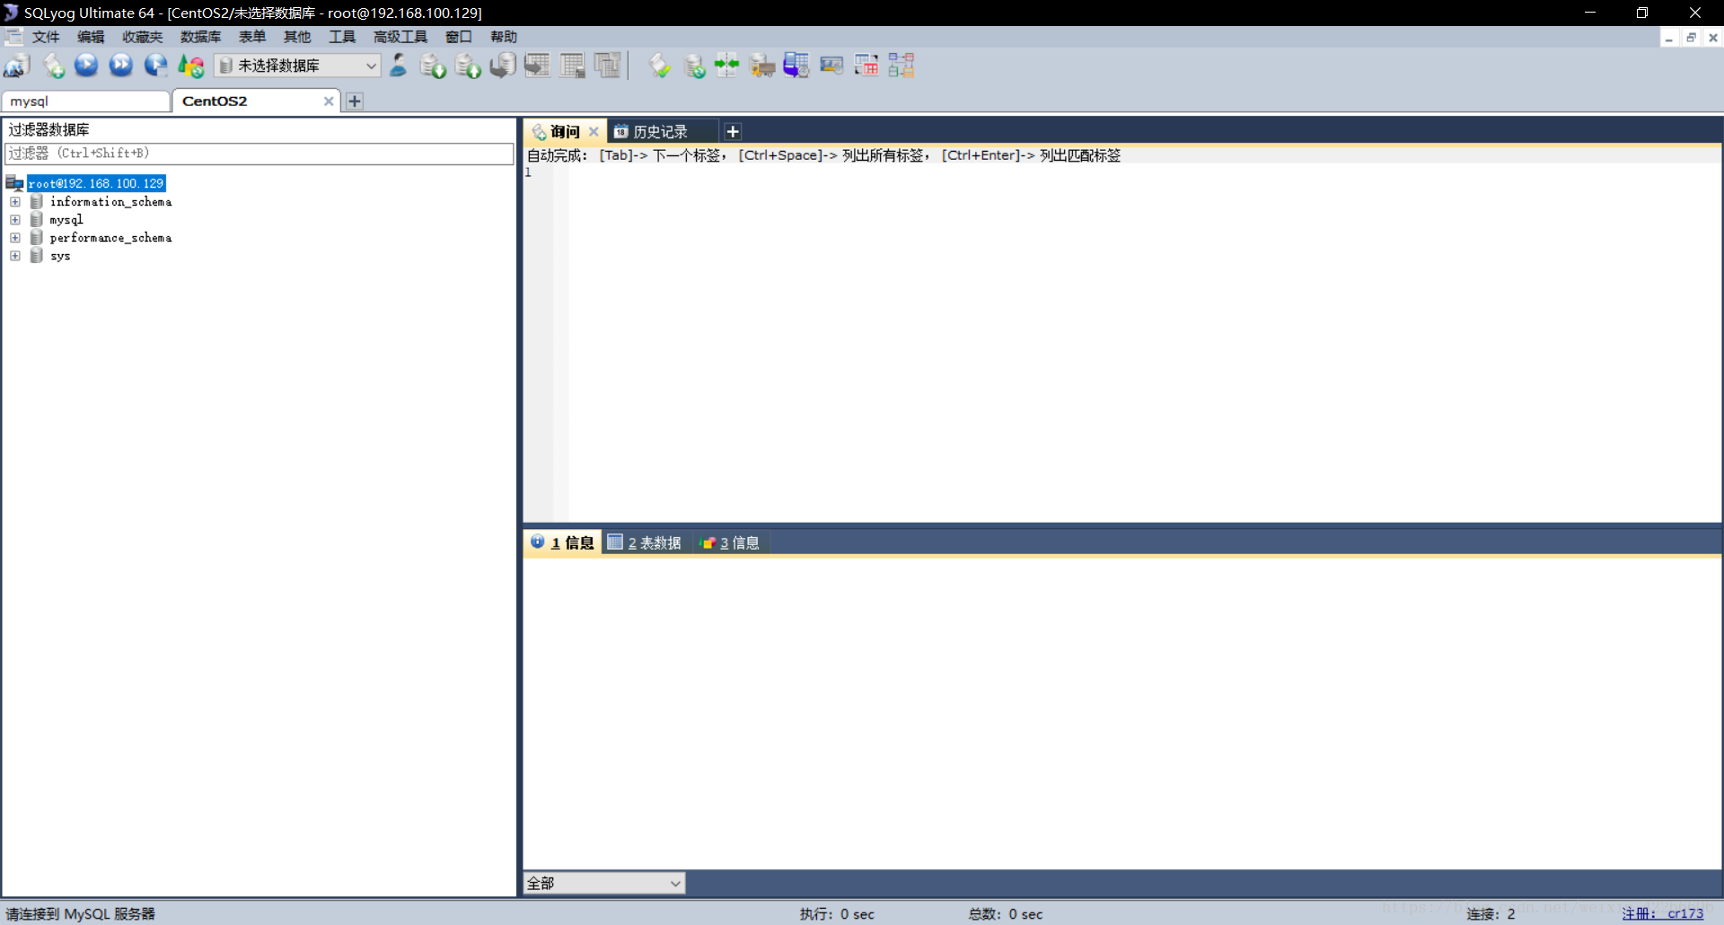Switch to the mysql connection tab
Screen dimensions: 1724x925
pos(86,101)
